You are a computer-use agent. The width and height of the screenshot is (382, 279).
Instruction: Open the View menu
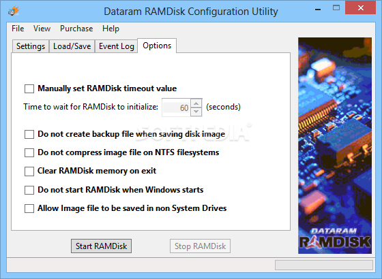[42, 29]
